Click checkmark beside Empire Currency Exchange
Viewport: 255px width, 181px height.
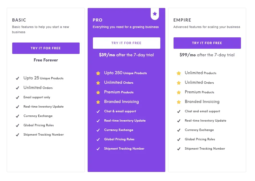[179, 130]
